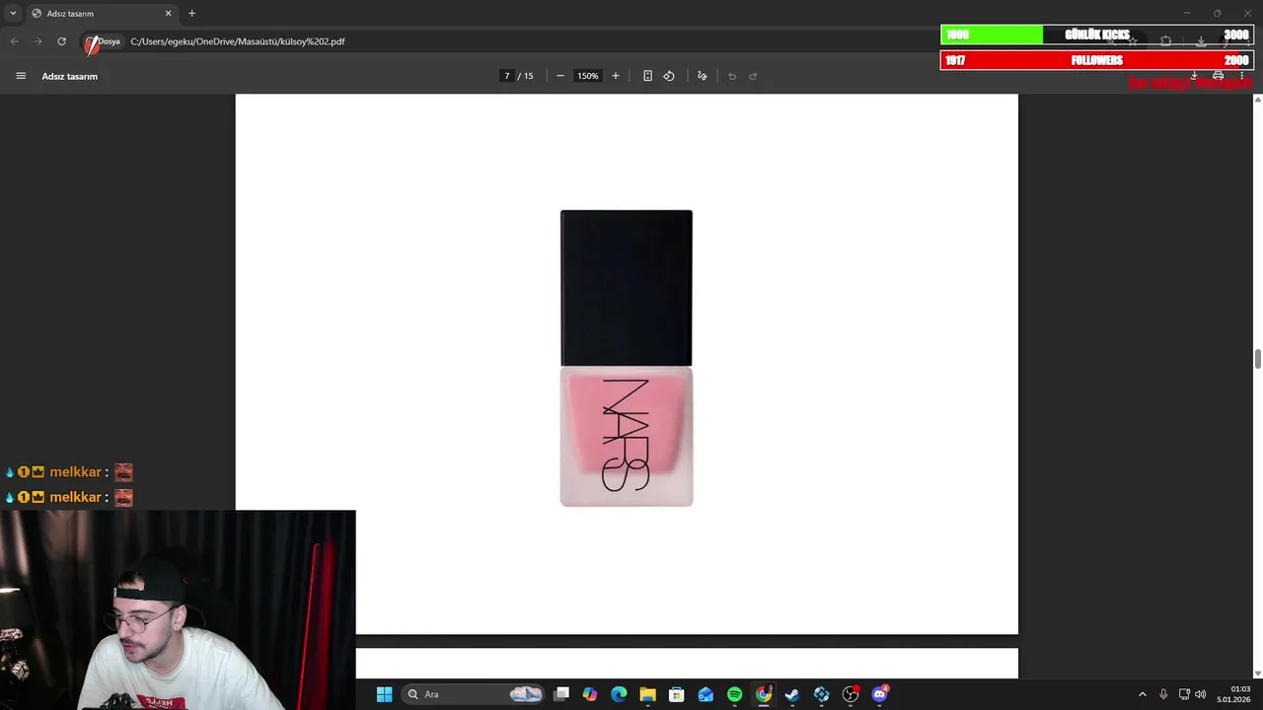Reload the browser page

(x=61, y=41)
